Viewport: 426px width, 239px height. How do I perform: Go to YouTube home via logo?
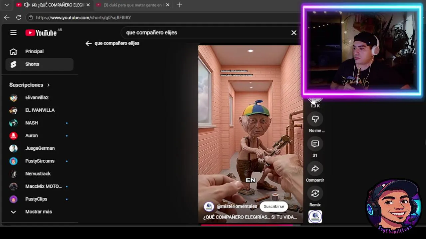click(41, 33)
